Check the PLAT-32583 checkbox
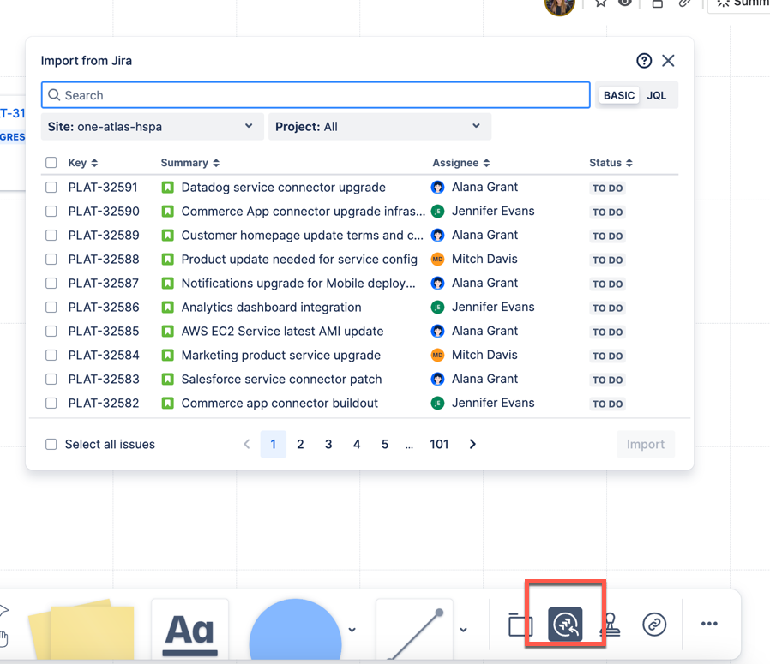Viewport: 770px width, 664px height. click(51, 380)
